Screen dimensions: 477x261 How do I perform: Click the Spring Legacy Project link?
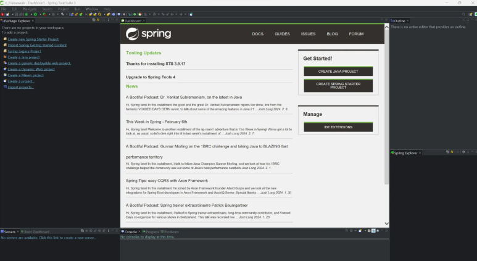coord(24,51)
